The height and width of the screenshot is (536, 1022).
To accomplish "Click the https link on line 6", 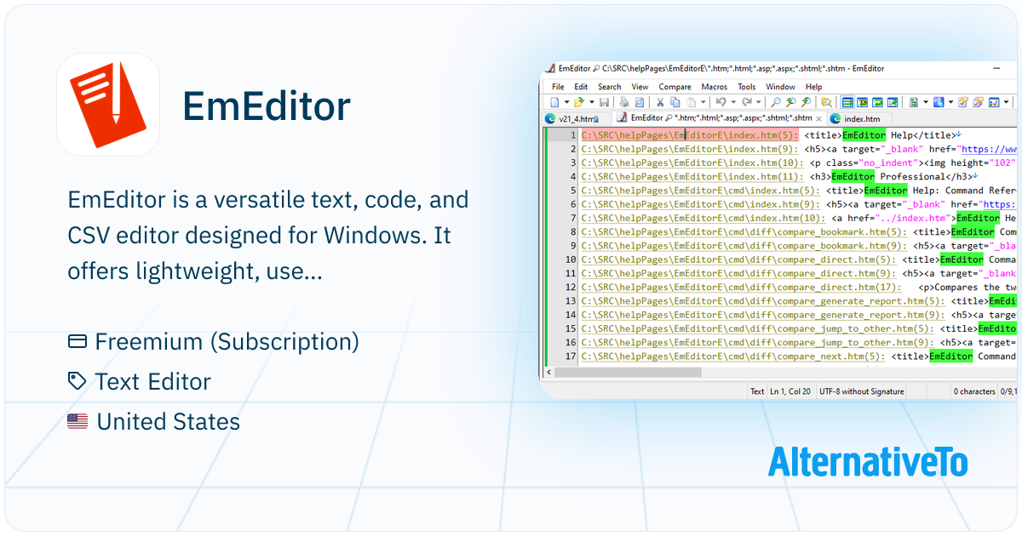I will [x=998, y=204].
